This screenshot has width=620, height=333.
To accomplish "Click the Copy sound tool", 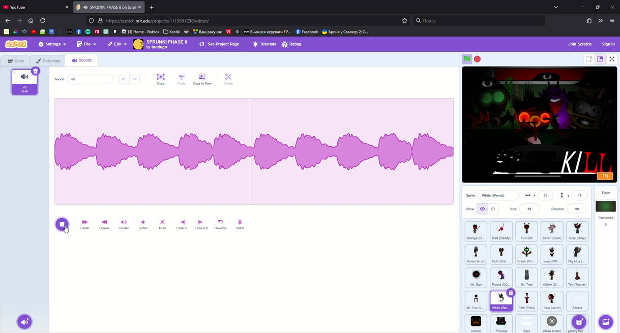I will tap(161, 79).
